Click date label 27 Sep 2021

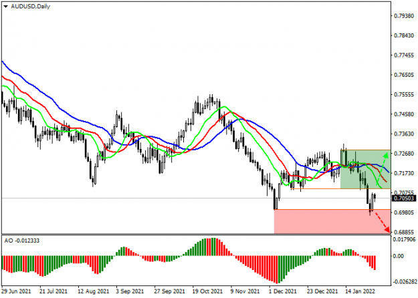point(170,291)
